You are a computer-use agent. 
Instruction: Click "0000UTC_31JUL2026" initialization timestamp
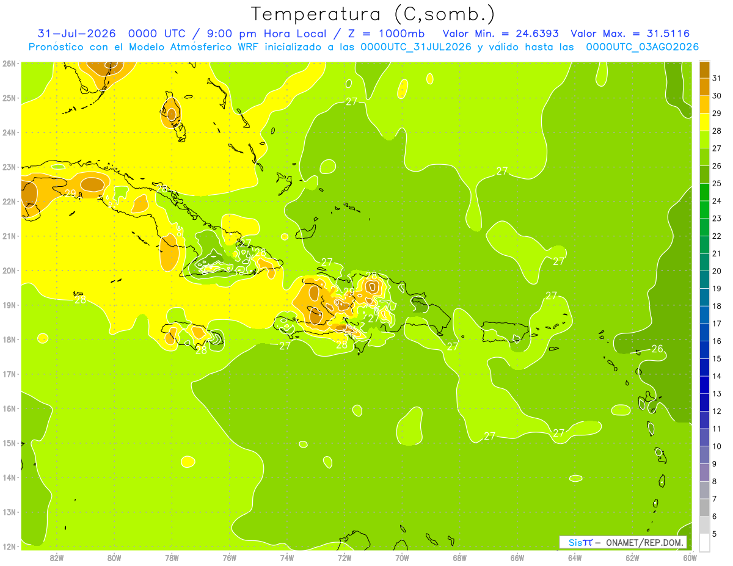pyautogui.click(x=415, y=47)
